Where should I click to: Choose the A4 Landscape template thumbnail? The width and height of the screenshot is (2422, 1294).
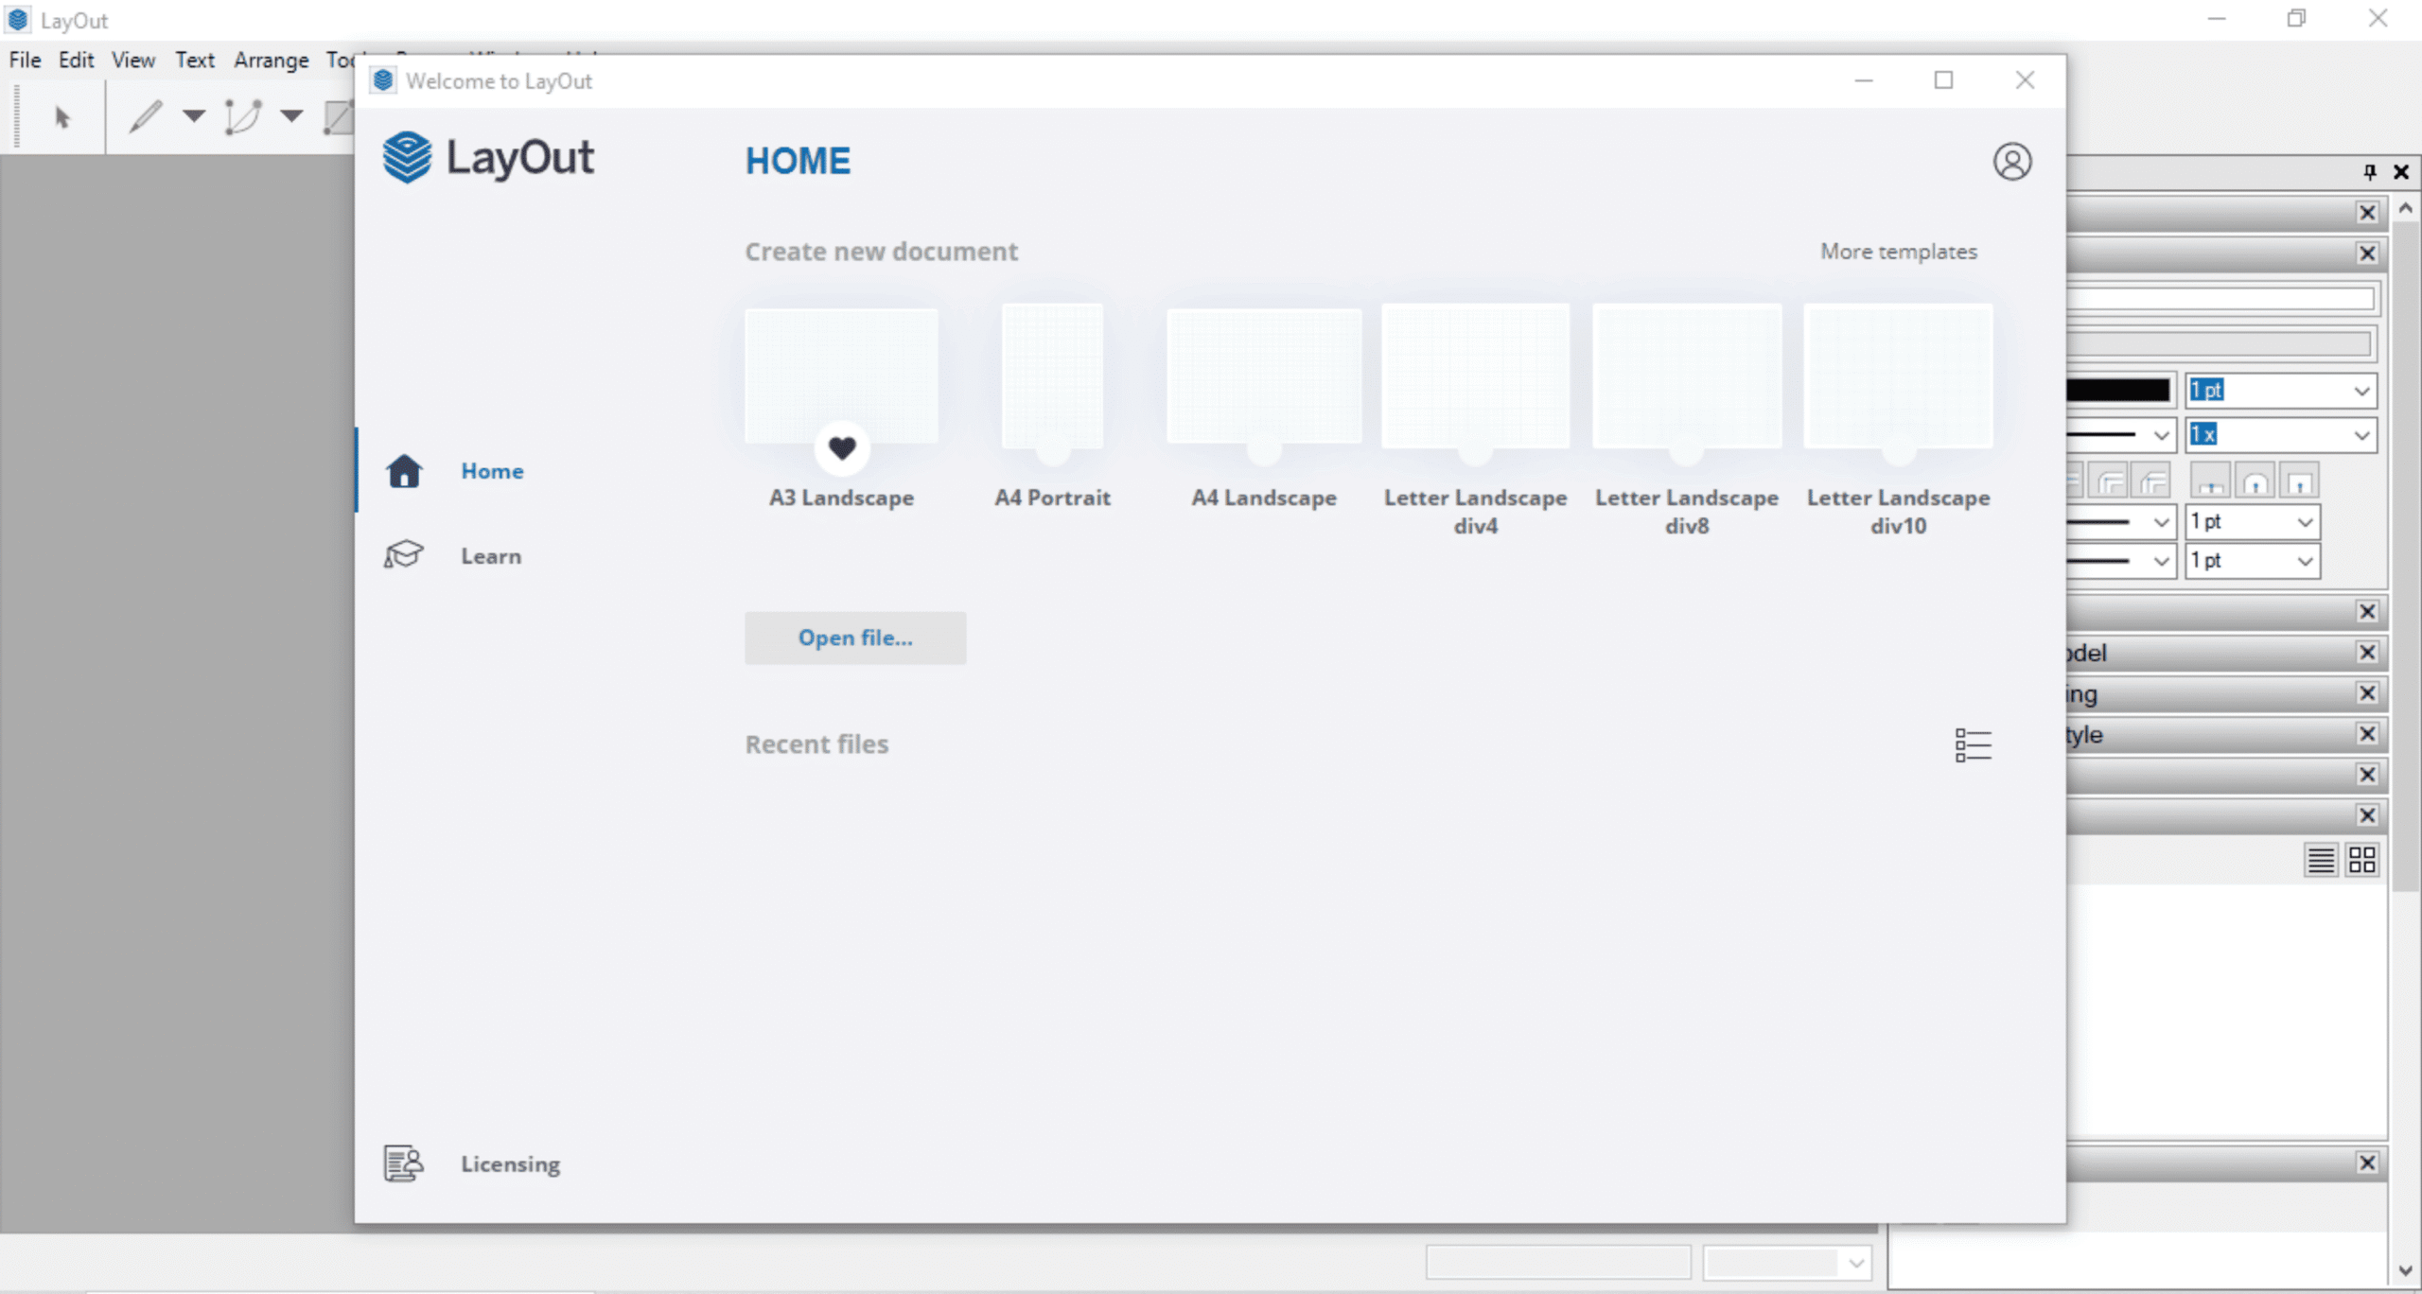1264,376
